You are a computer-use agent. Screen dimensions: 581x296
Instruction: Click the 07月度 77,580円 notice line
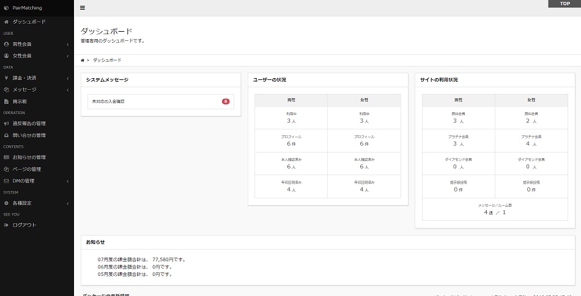142,260
